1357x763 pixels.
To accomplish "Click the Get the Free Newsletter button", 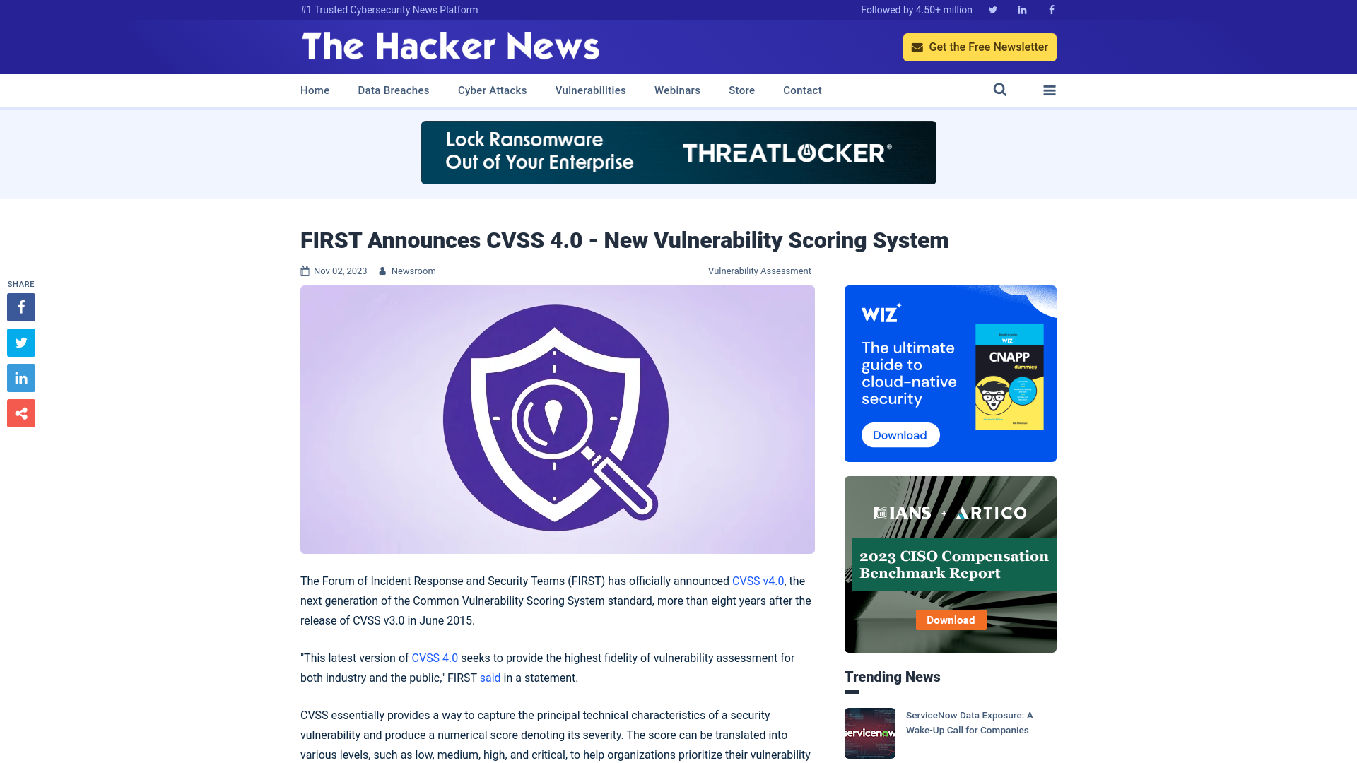I will click(x=980, y=47).
